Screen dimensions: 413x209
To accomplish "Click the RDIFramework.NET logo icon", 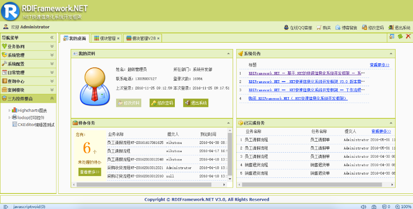I will 10,11.
